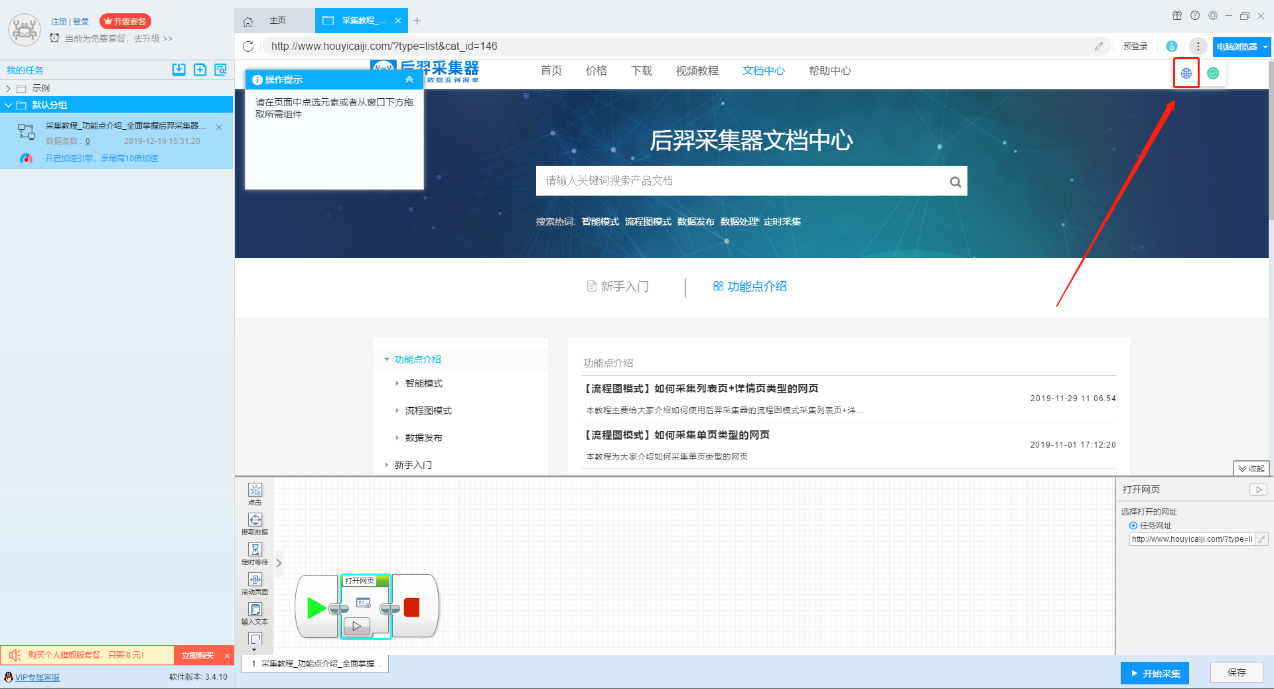Open the VIP专属客服 link

[37, 677]
